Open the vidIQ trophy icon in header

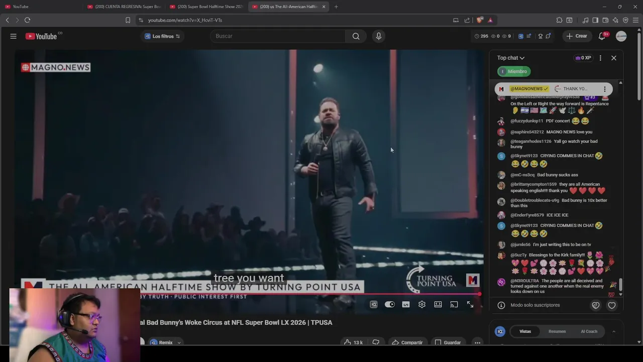[541, 36]
